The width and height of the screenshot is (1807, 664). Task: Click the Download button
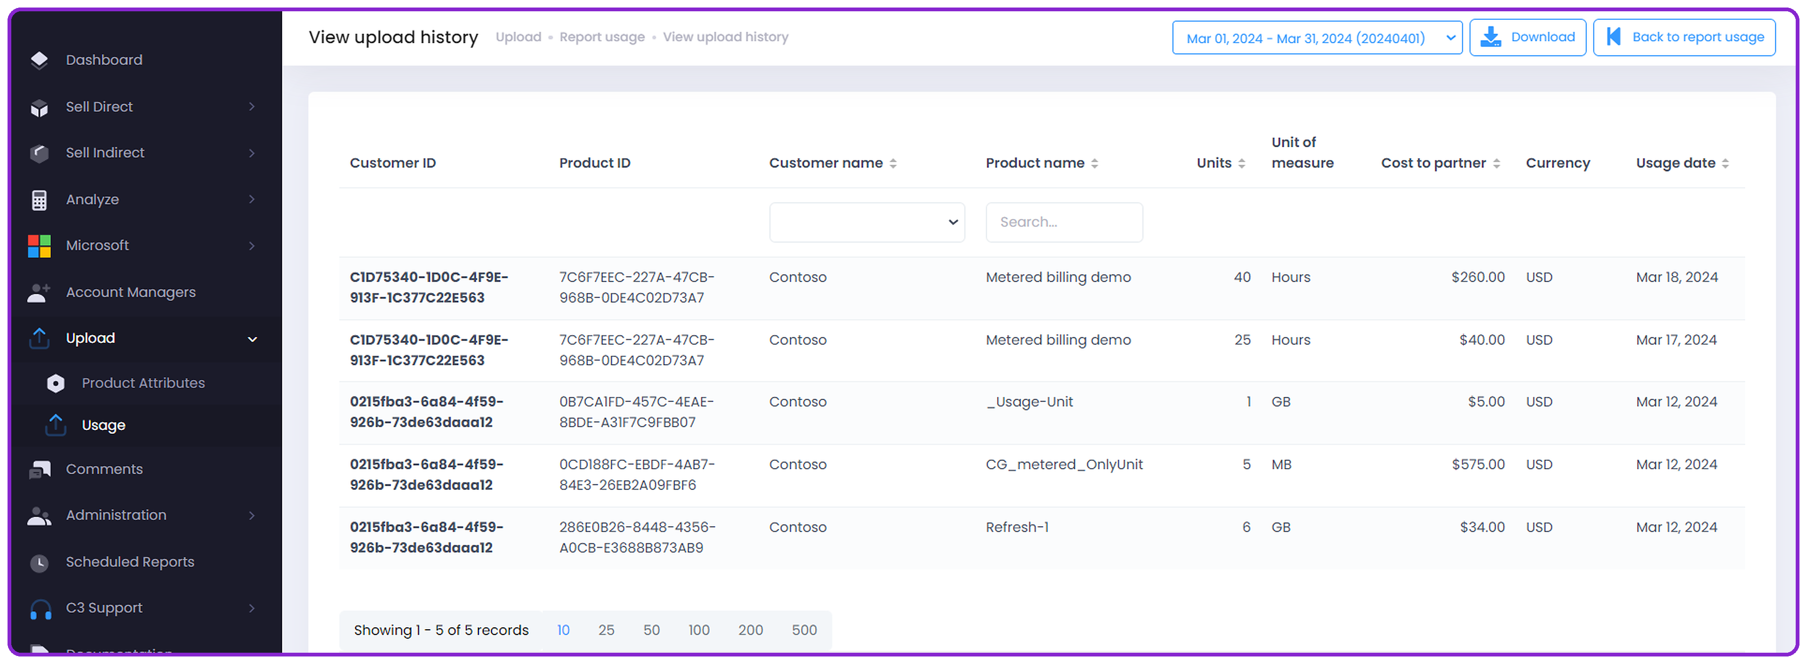coord(1527,38)
